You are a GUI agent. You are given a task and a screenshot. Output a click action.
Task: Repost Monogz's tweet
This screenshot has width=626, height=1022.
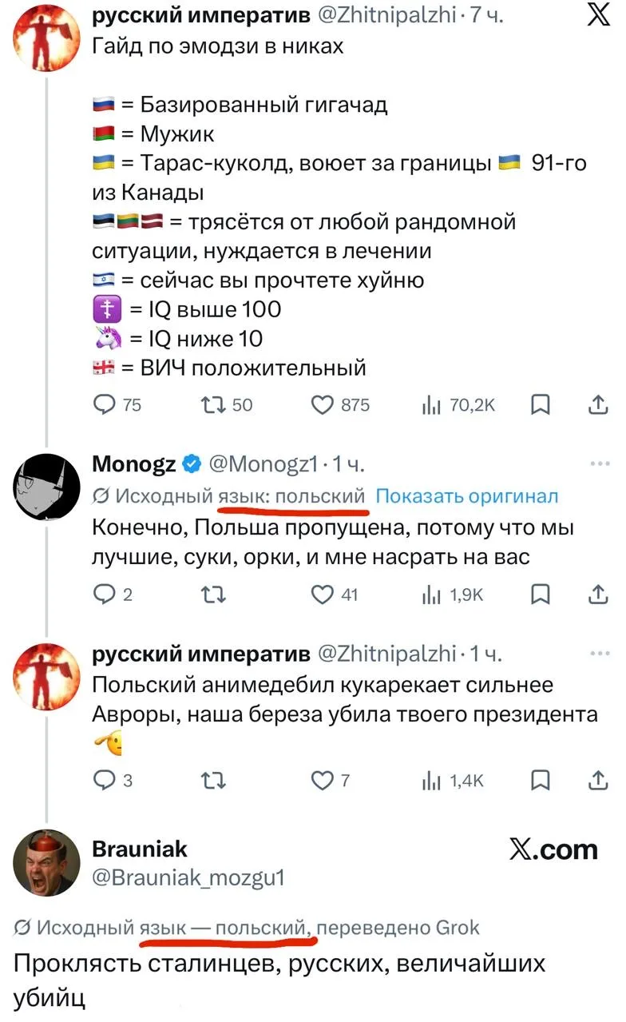tap(212, 595)
